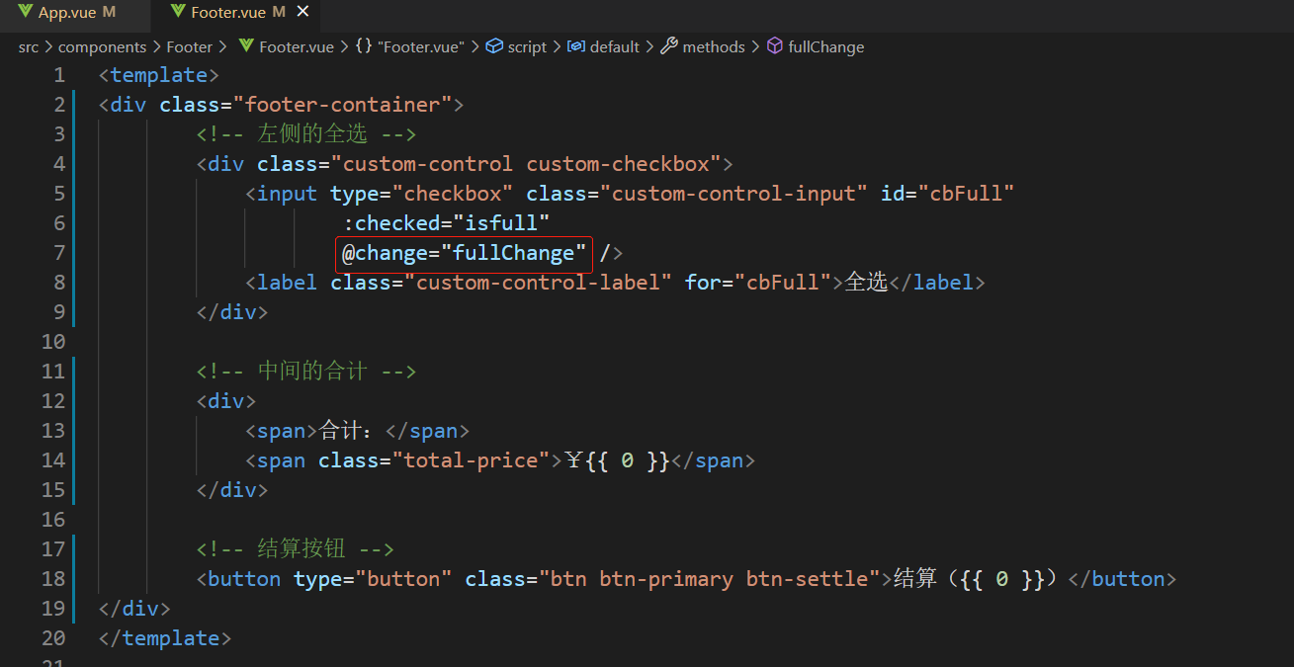The width and height of the screenshot is (1294, 667).
Task: Click "custom-control-input" class value
Action: (733, 194)
